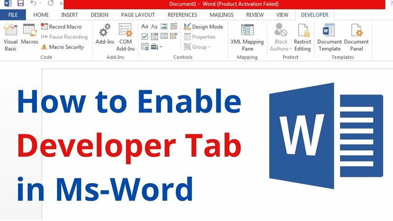Open the Macros dialog

pos(29,34)
